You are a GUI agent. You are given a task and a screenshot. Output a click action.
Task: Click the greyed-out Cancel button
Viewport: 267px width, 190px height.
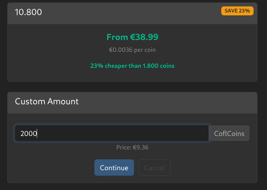[154, 168]
